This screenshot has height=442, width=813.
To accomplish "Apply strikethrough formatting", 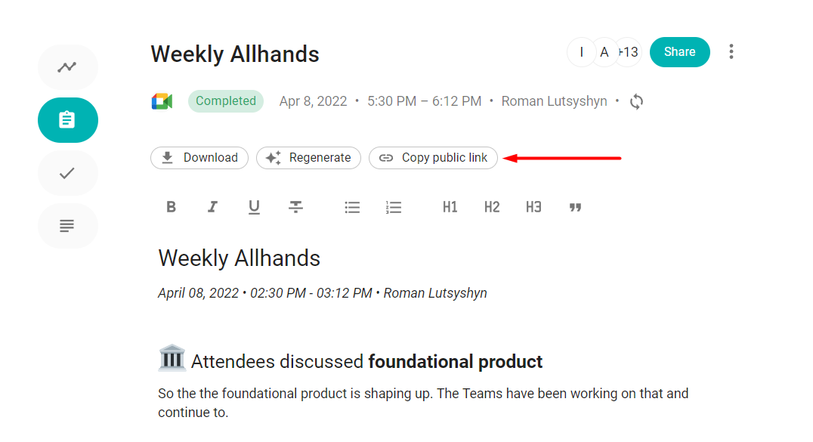I will (295, 207).
